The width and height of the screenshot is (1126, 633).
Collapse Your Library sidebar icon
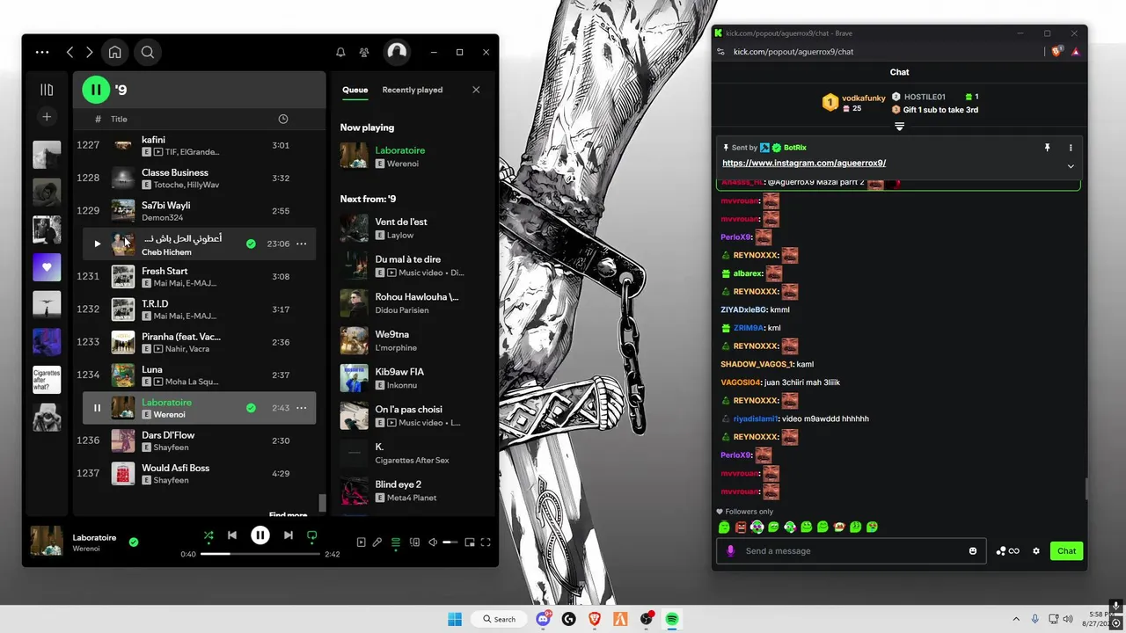click(47, 90)
